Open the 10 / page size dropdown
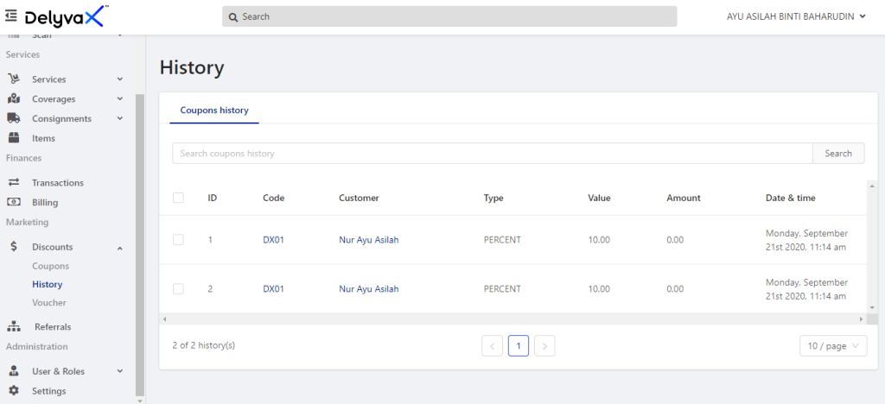This screenshot has width=885, height=404. pos(833,346)
